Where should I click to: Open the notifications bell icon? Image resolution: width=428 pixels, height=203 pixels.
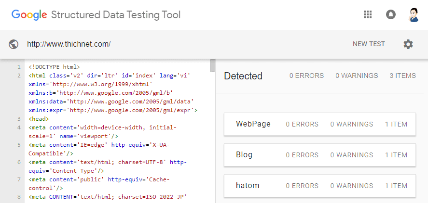tap(391, 14)
